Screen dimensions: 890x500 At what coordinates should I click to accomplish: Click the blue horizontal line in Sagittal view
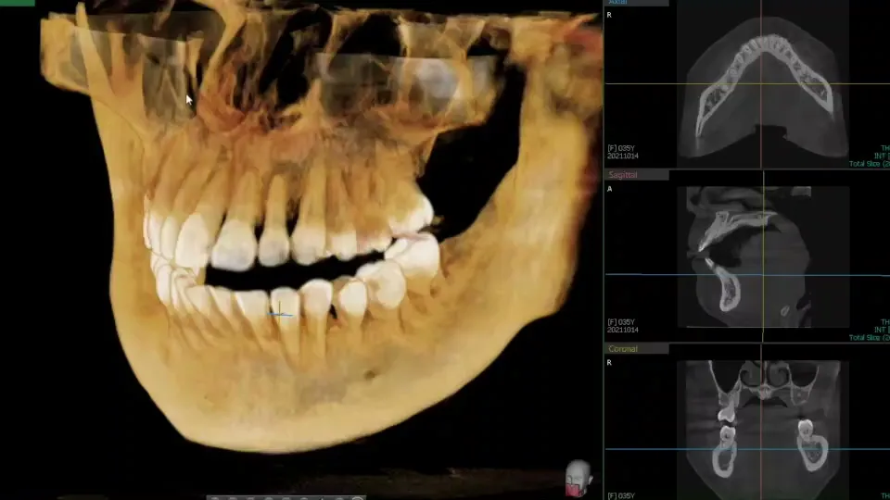point(649,274)
